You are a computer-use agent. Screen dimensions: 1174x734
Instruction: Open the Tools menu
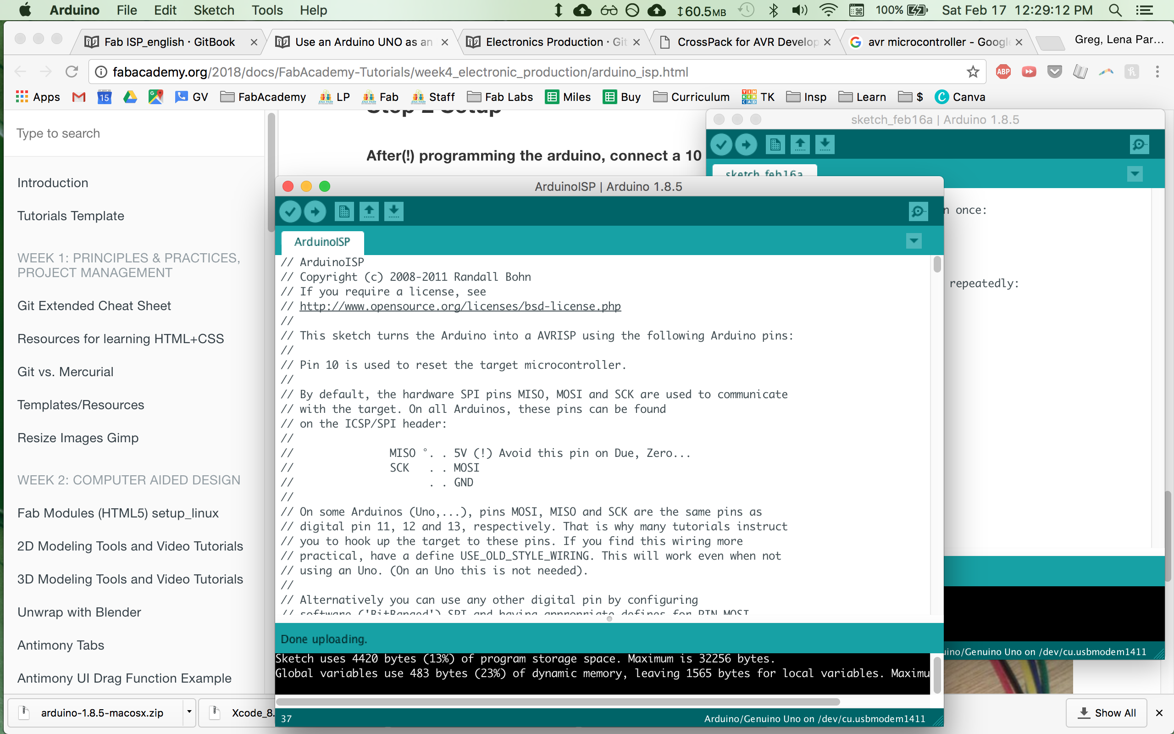[x=267, y=10]
